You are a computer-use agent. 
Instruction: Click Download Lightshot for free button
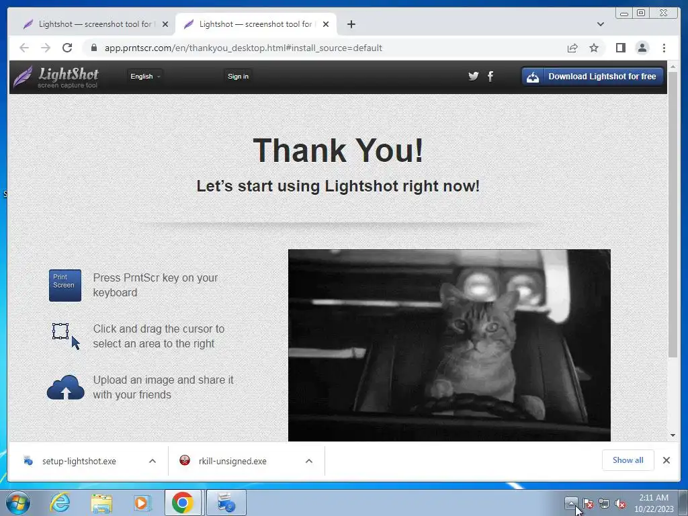[x=593, y=77]
